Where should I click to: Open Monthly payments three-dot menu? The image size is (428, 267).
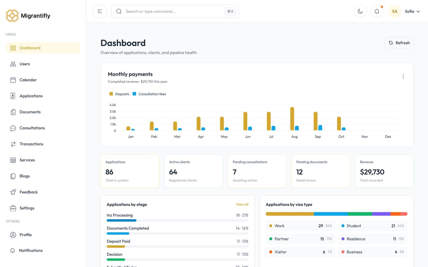tap(403, 77)
